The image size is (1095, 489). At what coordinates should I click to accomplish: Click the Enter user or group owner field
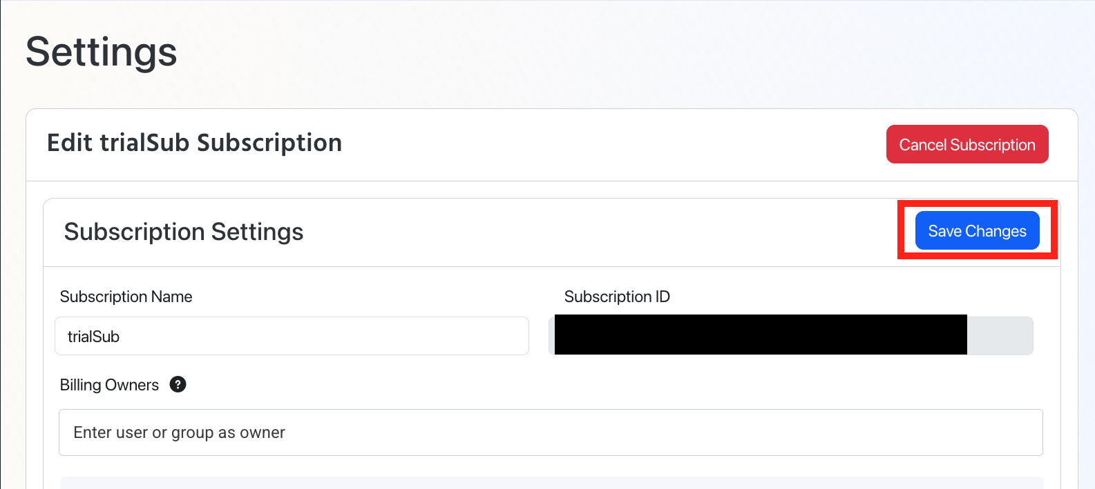[551, 432]
